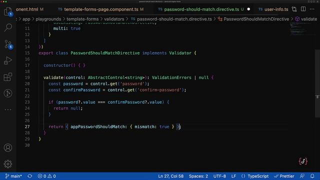Split the editor to the right
This screenshot has width=320, height=180.
click(303, 9)
